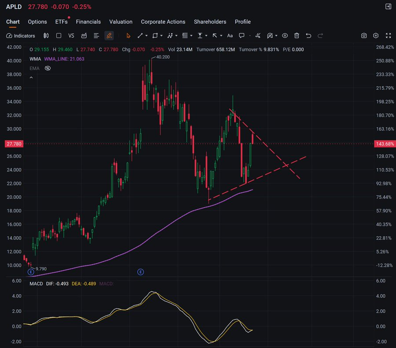The width and height of the screenshot is (396, 348).
Task: Redo the drawing action
Action: click(320, 36)
